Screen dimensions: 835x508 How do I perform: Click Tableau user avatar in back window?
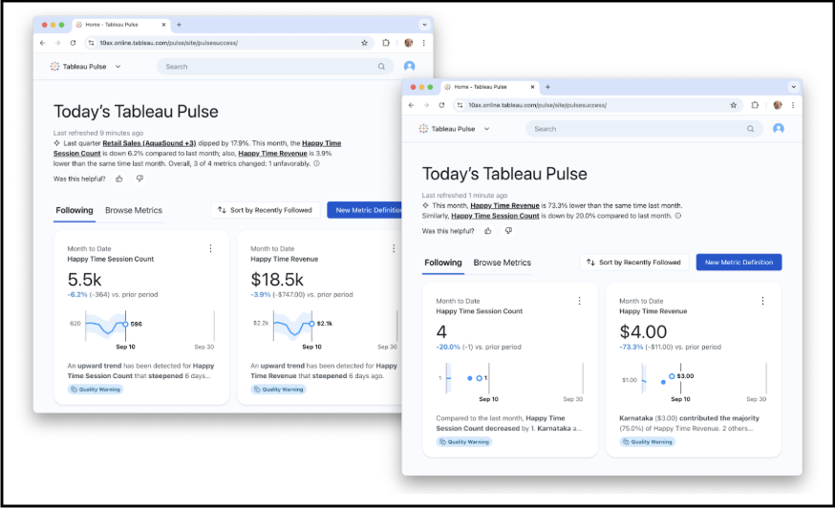[410, 66]
